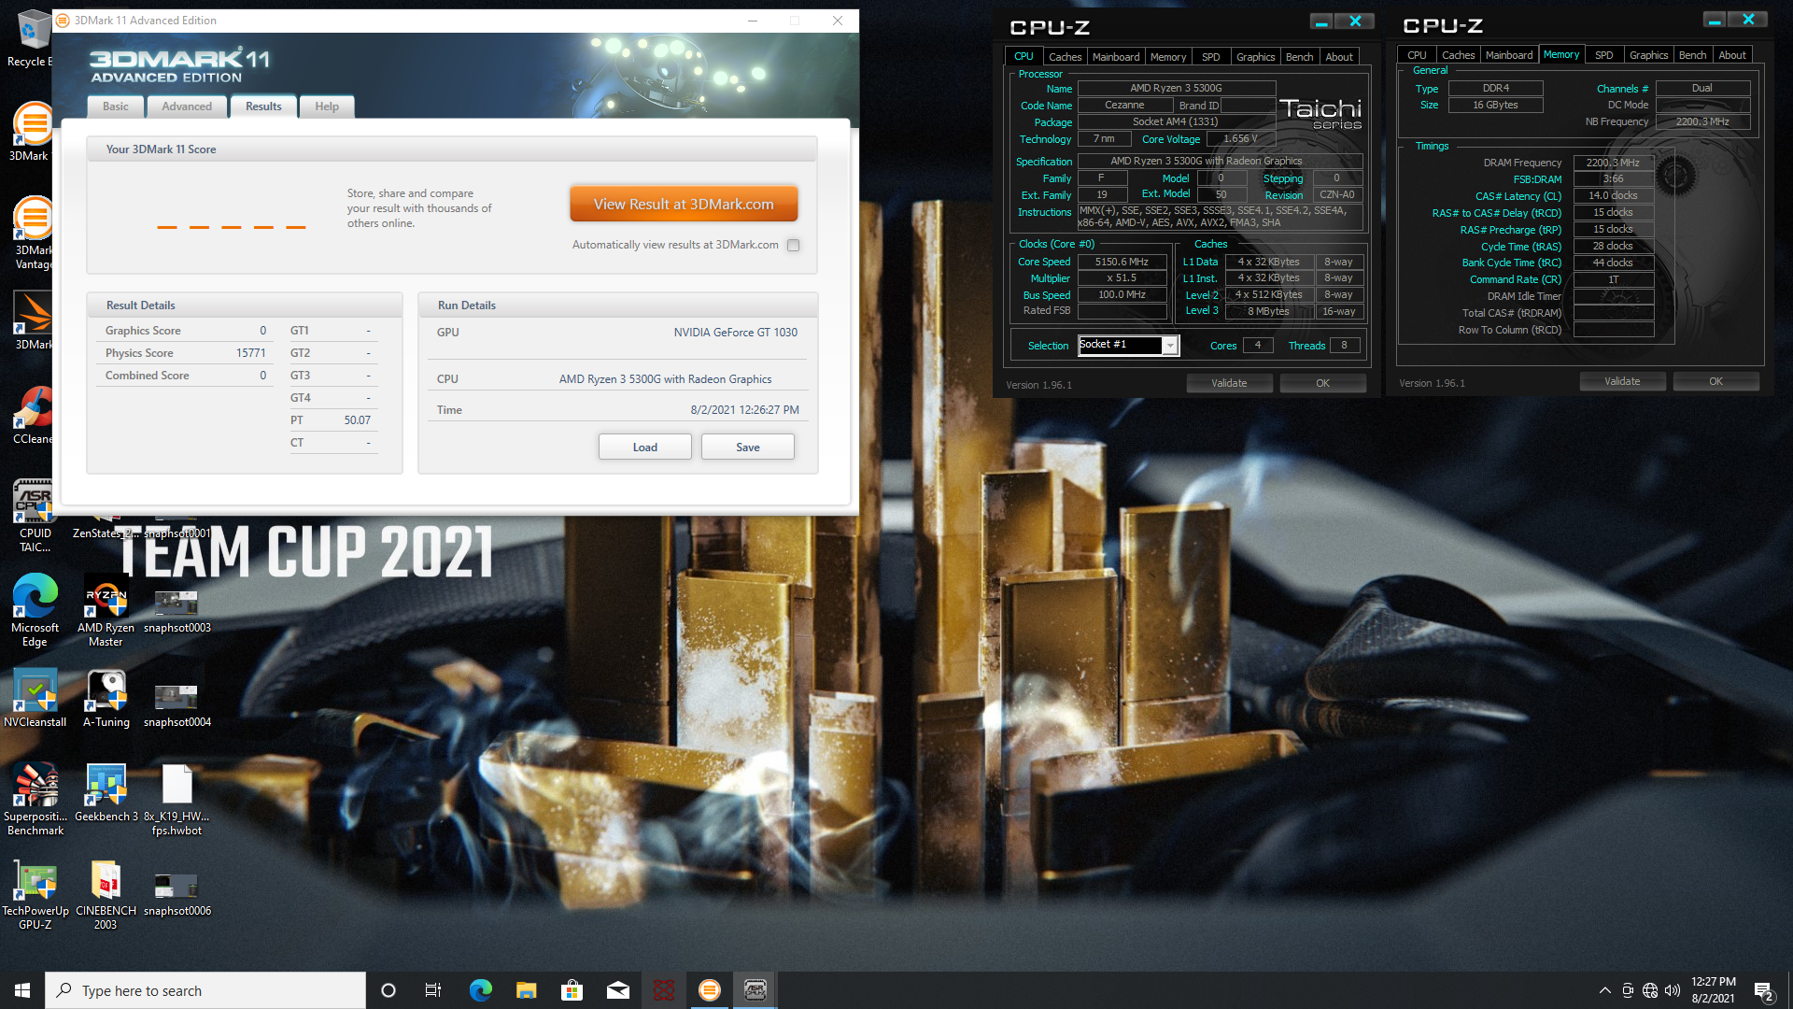Open the notification center

tap(1763, 990)
